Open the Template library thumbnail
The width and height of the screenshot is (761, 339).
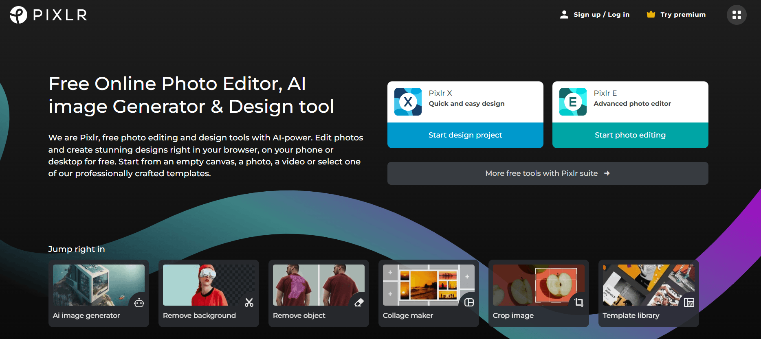point(649,285)
